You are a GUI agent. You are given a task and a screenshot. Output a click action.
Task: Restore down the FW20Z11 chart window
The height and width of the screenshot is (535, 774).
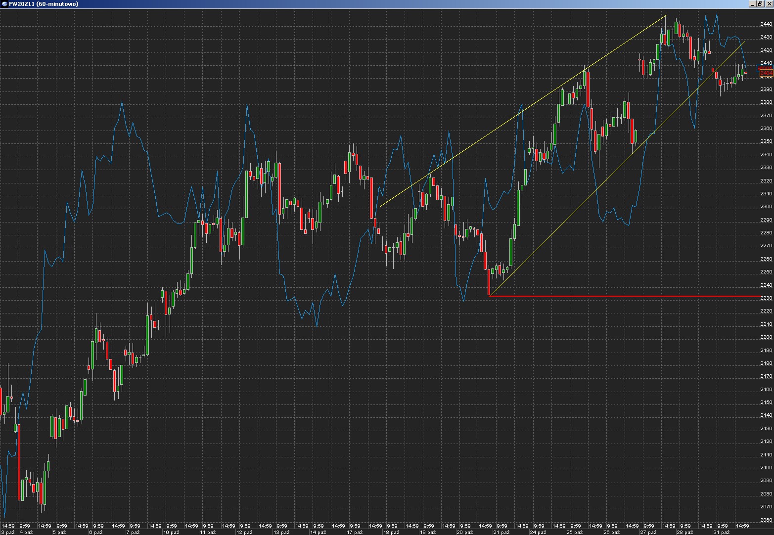click(x=760, y=4)
